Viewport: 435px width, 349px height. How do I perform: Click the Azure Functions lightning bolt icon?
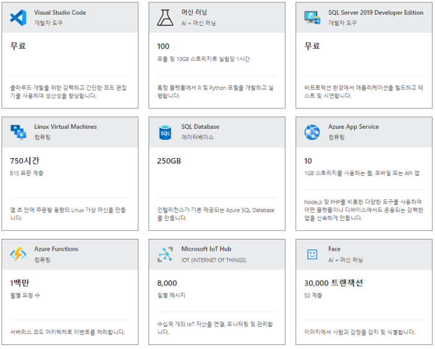tap(18, 254)
